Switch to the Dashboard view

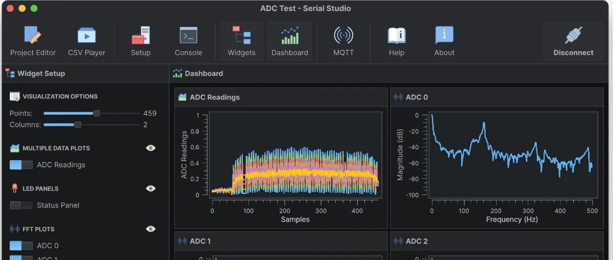(290, 41)
